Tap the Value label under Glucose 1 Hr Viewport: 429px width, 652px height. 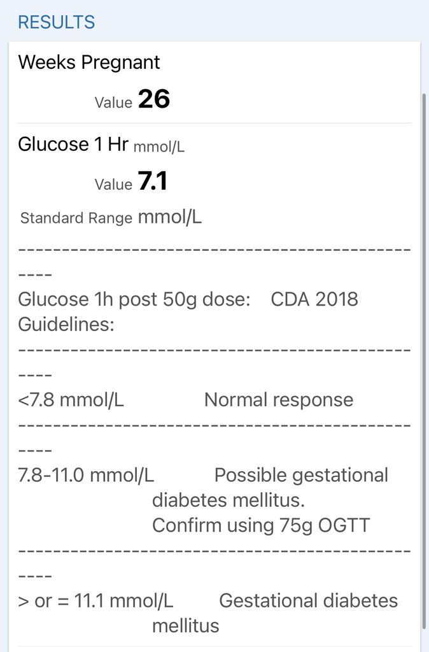coord(113,185)
